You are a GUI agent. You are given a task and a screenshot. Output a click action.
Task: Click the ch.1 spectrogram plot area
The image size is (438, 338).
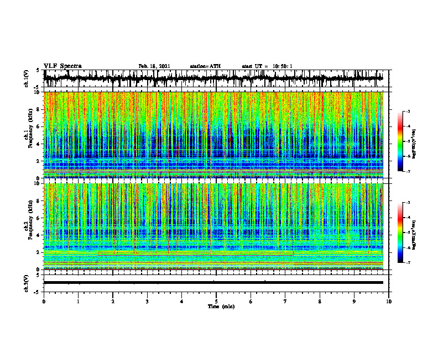pyautogui.click(x=213, y=135)
